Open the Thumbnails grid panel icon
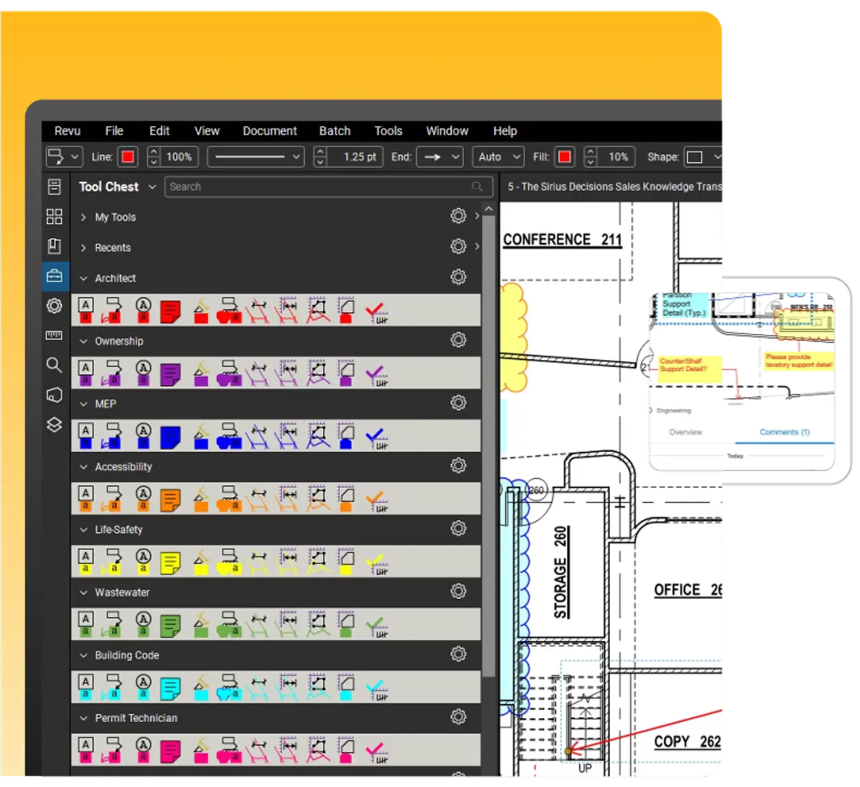 [x=54, y=217]
